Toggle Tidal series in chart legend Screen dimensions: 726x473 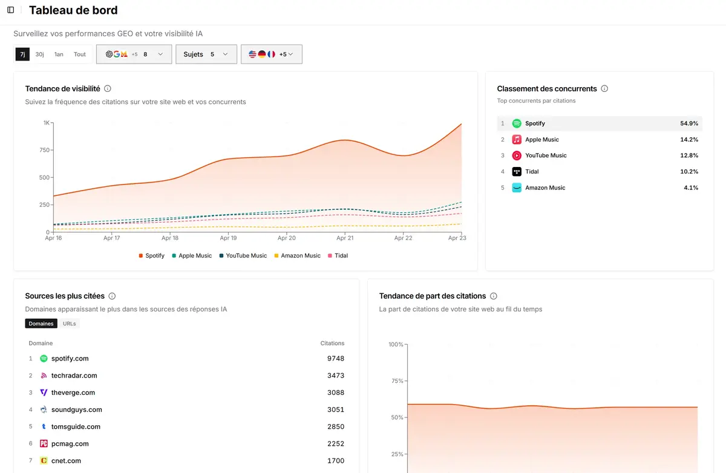point(338,256)
